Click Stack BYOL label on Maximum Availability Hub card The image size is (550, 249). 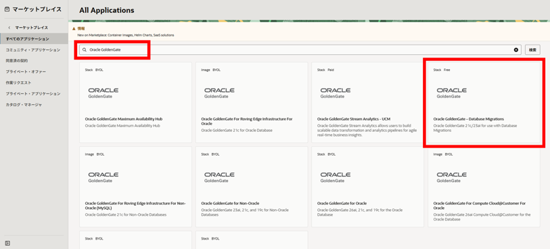[94, 70]
